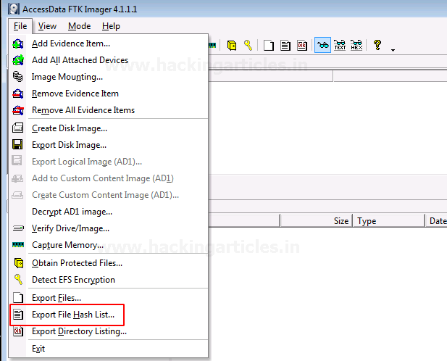Click the Detect EFS Encryption key icon in menu
This screenshot has width=447, height=361.
tap(18, 279)
